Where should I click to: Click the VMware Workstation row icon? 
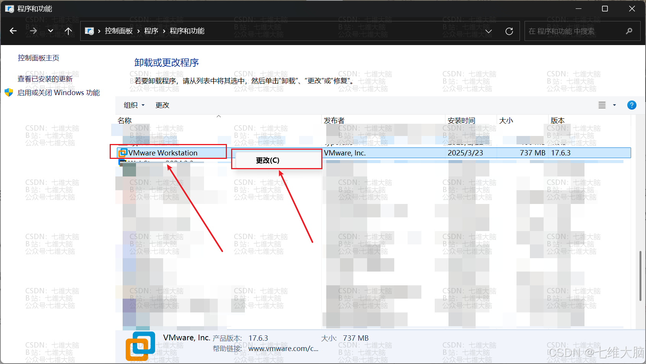[x=123, y=153]
